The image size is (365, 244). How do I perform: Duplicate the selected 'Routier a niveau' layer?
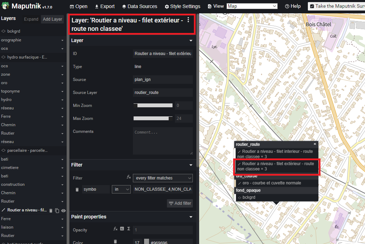(57, 210)
